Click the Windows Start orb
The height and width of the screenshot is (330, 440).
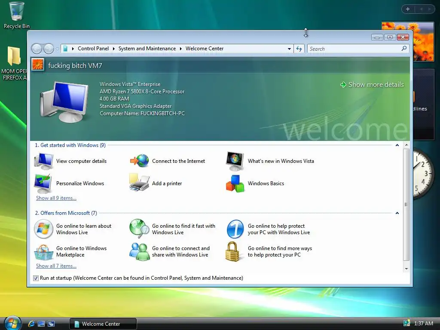12,323
